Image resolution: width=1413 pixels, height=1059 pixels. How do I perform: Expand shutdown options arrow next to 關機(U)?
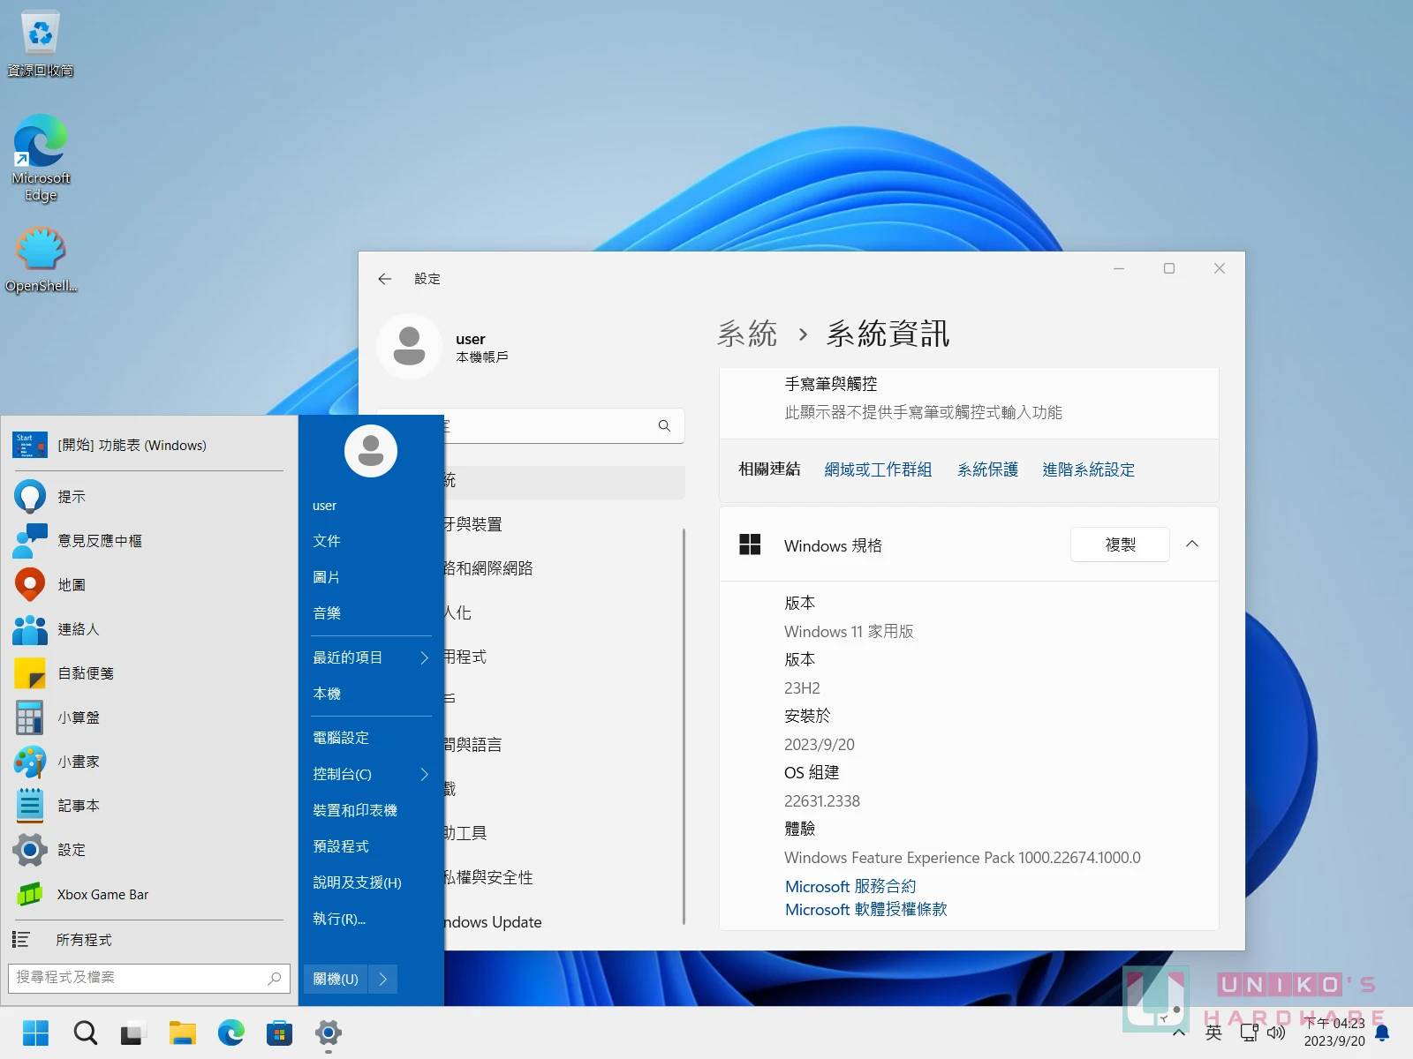382,979
